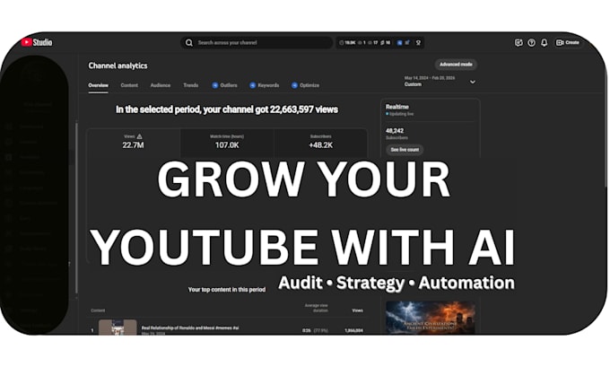Image resolution: width=610 pixels, height=367 pixels.
Task: Click the Channel analytics page title
Action: [118, 66]
